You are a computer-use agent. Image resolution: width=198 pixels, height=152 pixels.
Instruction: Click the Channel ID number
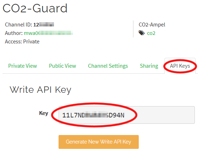pos(44,24)
